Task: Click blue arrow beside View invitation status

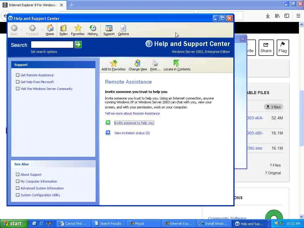Action: (x=108, y=133)
